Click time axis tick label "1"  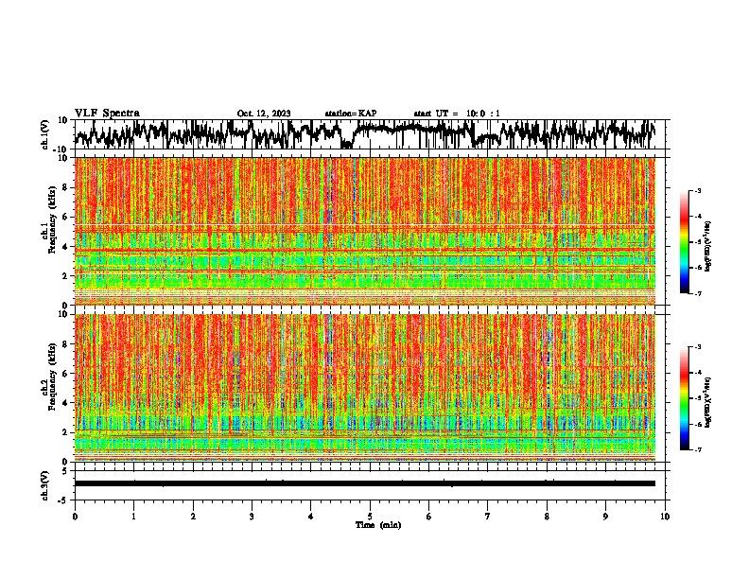133,517
